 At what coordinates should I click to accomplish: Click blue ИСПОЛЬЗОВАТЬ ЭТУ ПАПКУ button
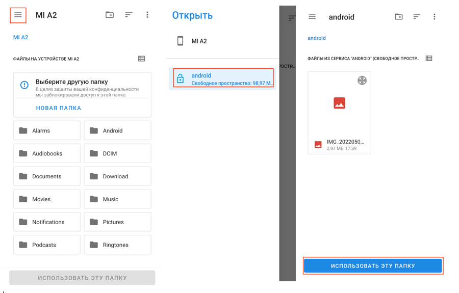[373, 266]
